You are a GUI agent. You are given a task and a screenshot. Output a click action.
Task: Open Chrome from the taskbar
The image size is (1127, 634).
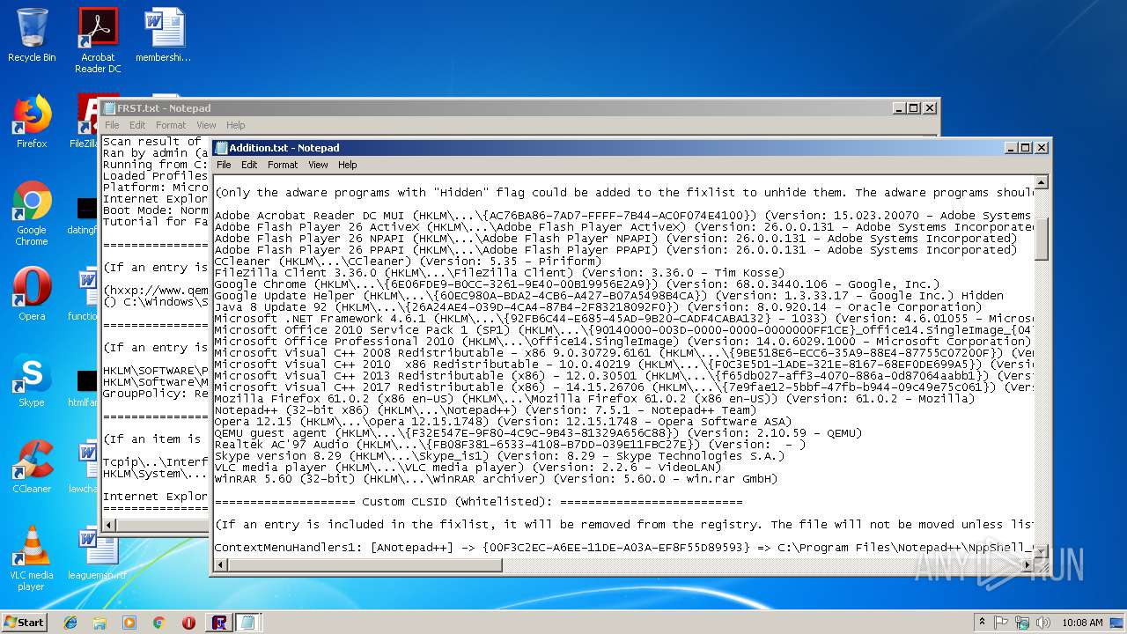[158, 623]
